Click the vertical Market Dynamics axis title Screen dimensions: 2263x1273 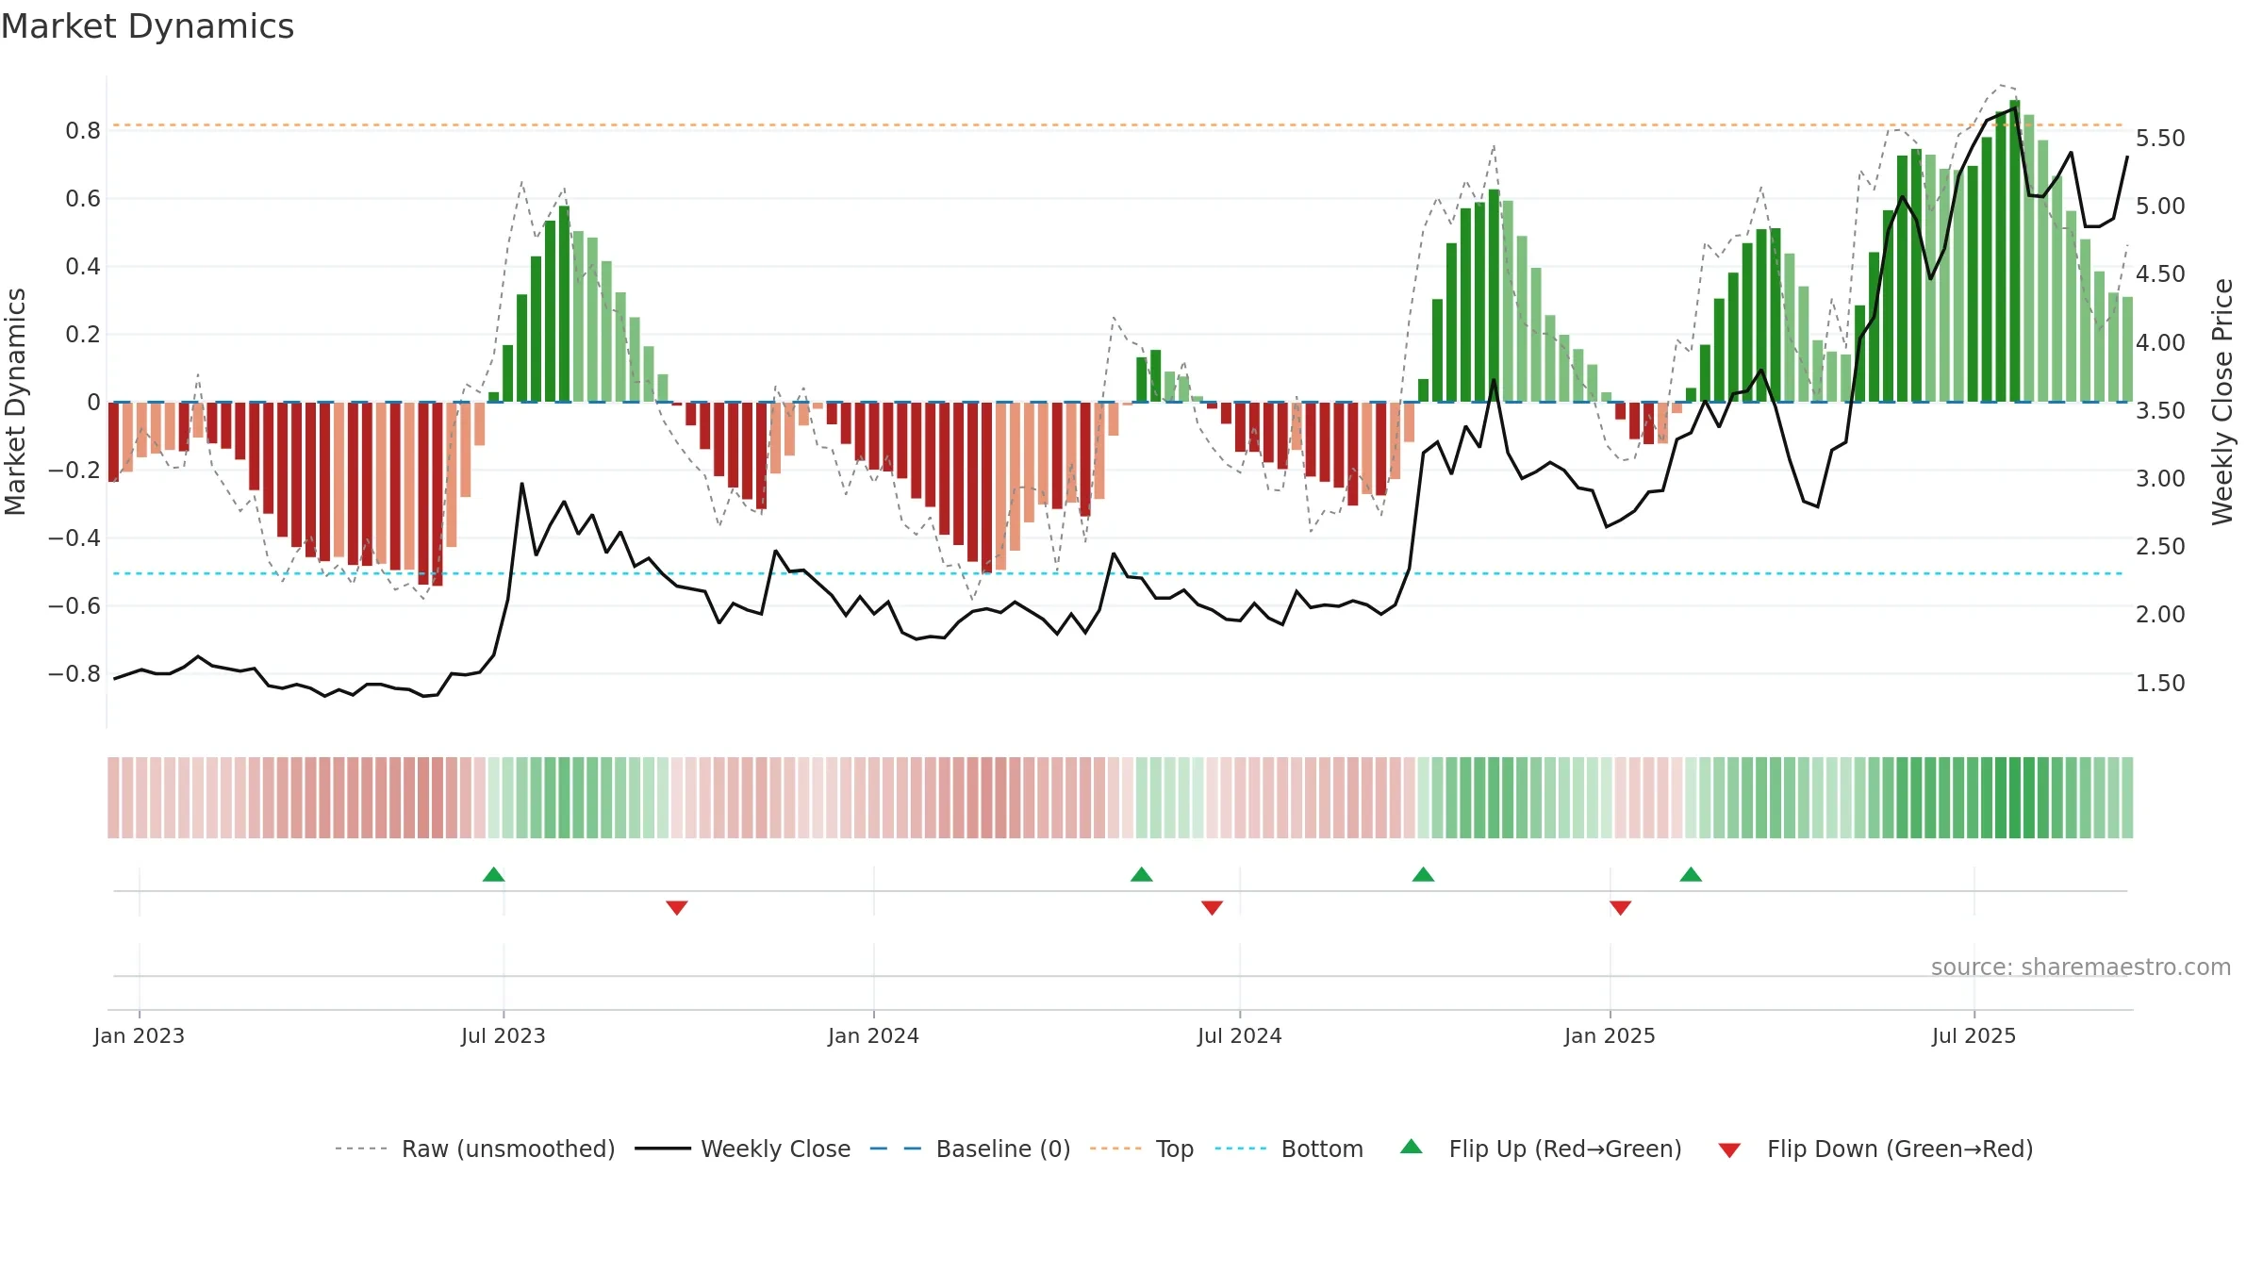(15, 402)
